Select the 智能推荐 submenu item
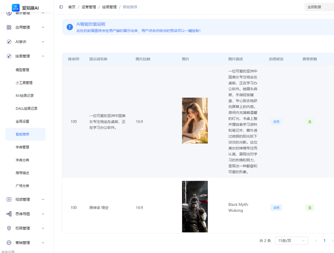 point(26,134)
